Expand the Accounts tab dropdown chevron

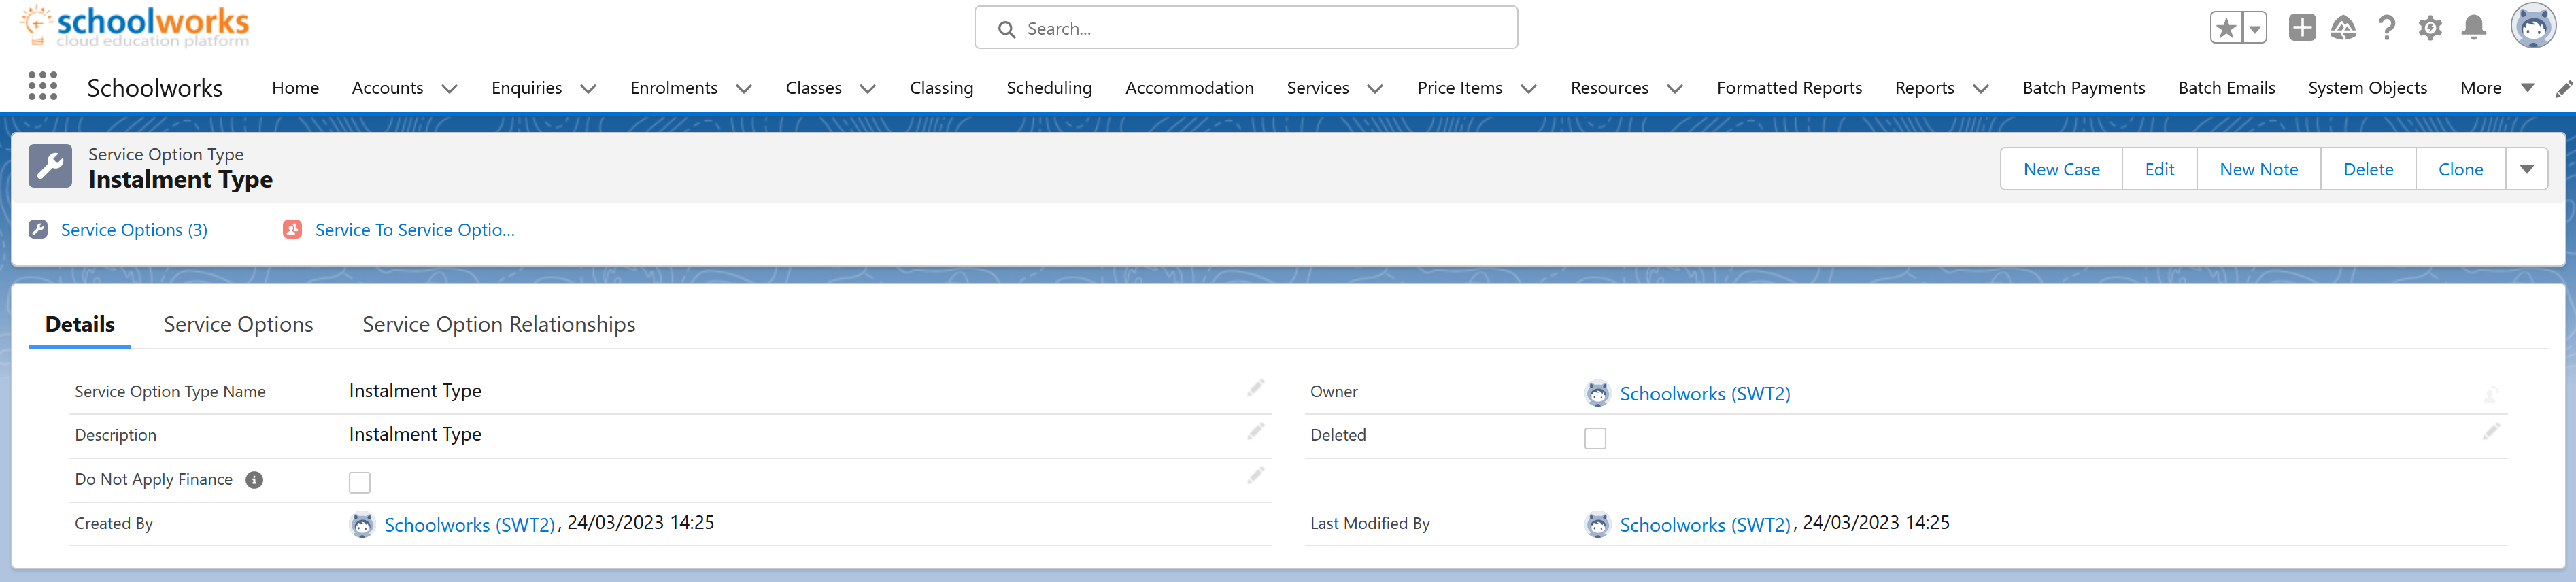coord(450,89)
